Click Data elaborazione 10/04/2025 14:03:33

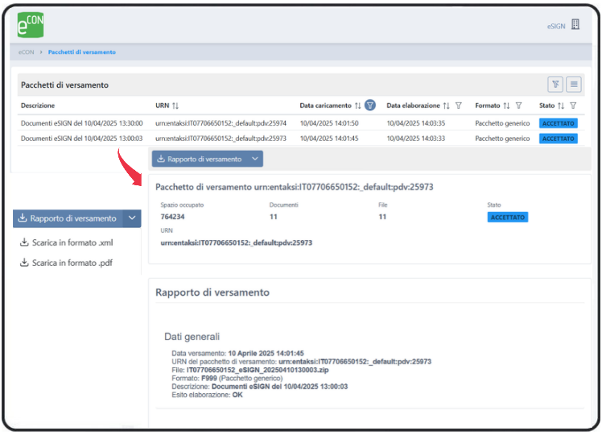(x=416, y=139)
